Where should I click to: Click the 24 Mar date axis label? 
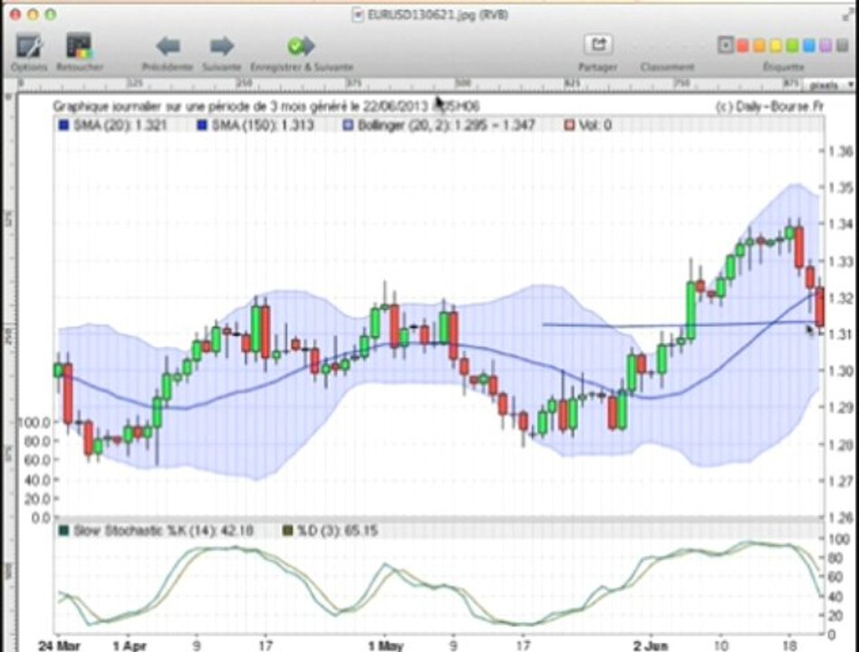[58, 646]
